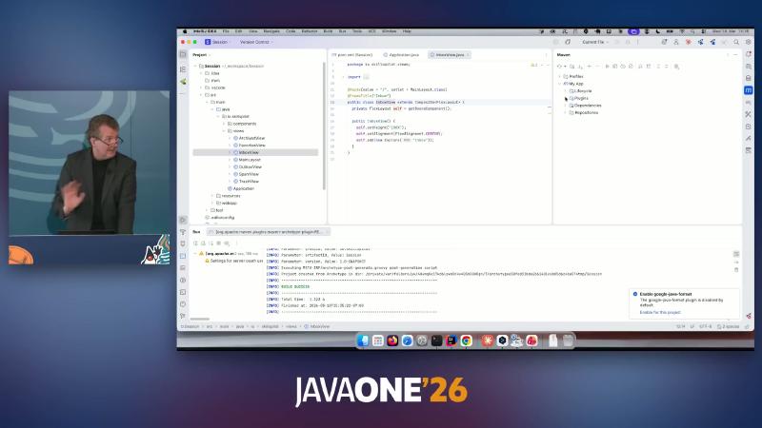The height and width of the screenshot is (428, 762).
Task: Click the BUILD SUCCESS line in console
Action: [x=295, y=287]
